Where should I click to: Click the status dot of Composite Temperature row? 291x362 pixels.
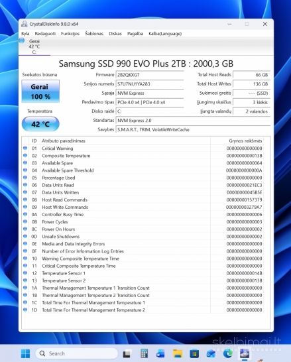(25, 156)
